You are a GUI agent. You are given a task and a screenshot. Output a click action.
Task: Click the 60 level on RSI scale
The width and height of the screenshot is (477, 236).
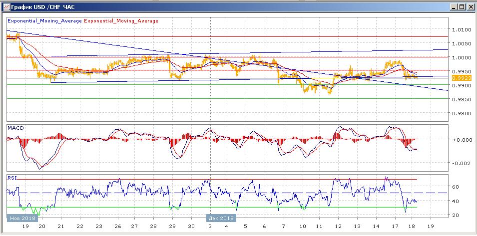[x=456, y=187]
